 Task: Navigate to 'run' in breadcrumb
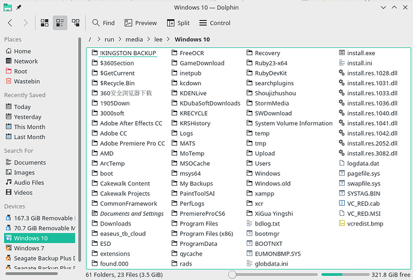(x=110, y=40)
